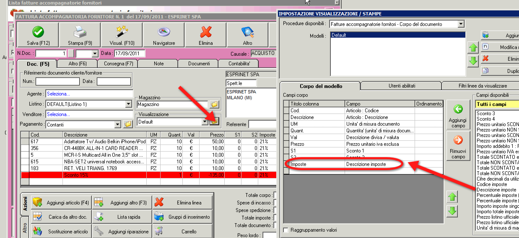Open Lista rapida
The width and height of the screenshot is (519, 238).
122,217
